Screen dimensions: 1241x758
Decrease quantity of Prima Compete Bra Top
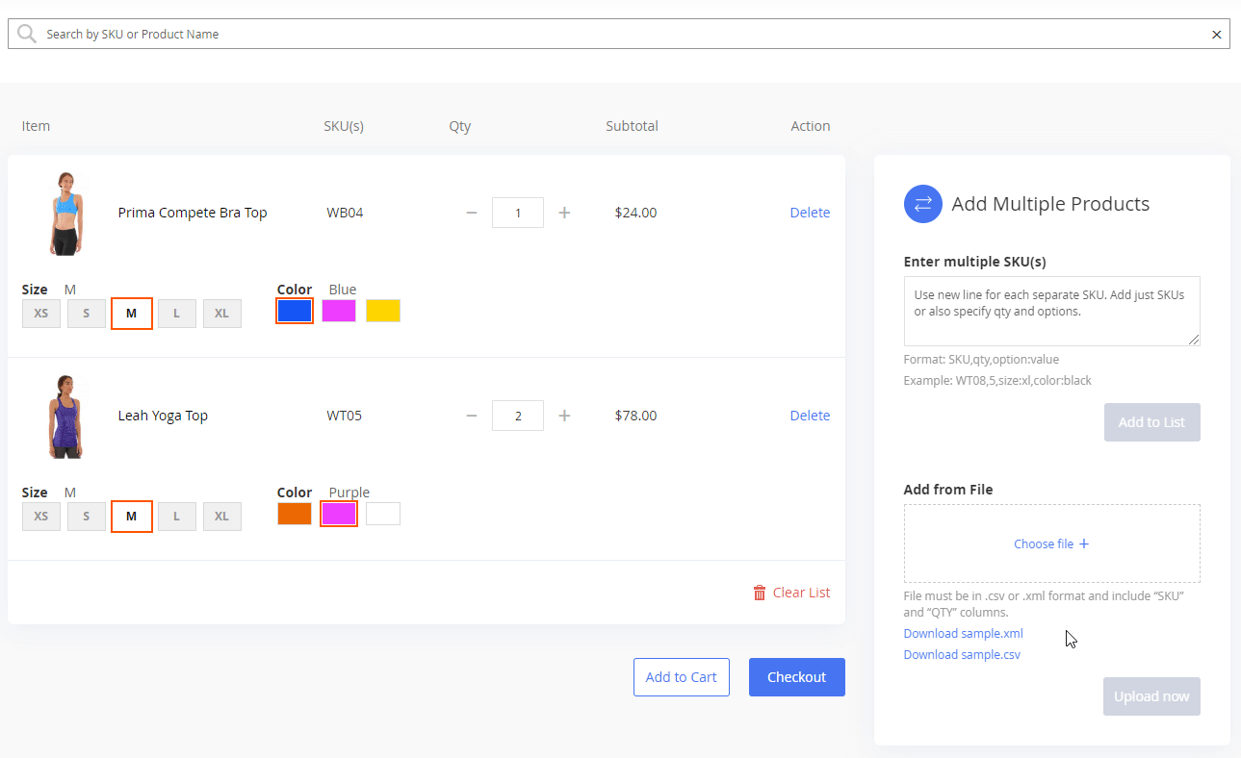pyautogui.click(x=472, y=213)
